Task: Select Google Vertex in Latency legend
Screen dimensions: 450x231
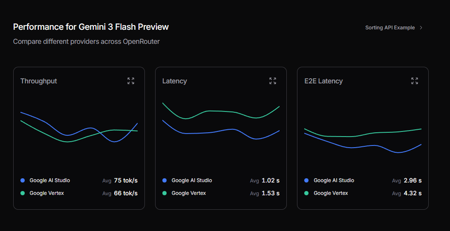Action: 188,193
